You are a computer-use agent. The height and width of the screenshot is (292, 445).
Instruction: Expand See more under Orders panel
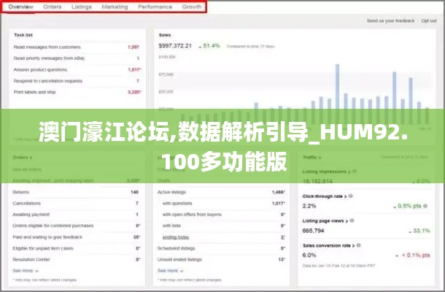[23, 270]
